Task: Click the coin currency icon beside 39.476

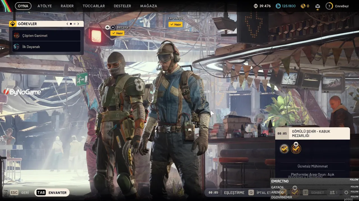Action: click(256, 6)
